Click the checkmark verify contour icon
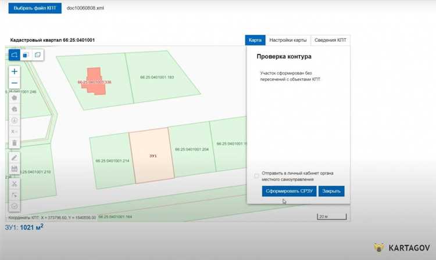Viewport: 436px width, 260px height. click(15, 207)
